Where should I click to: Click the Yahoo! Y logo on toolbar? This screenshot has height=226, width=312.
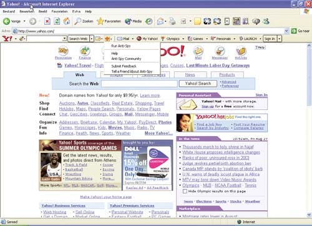7,39
